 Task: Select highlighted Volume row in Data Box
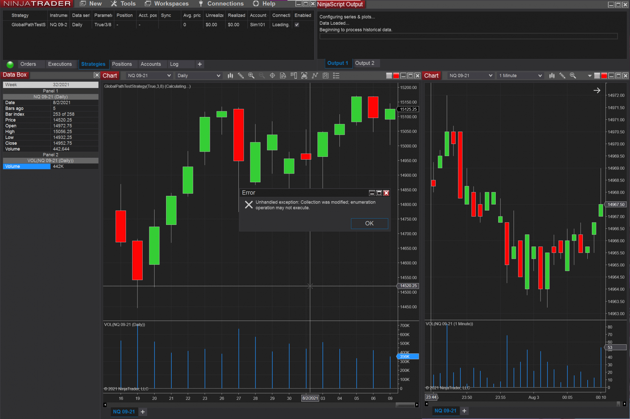pyautogui.click(x=51, y=167)
